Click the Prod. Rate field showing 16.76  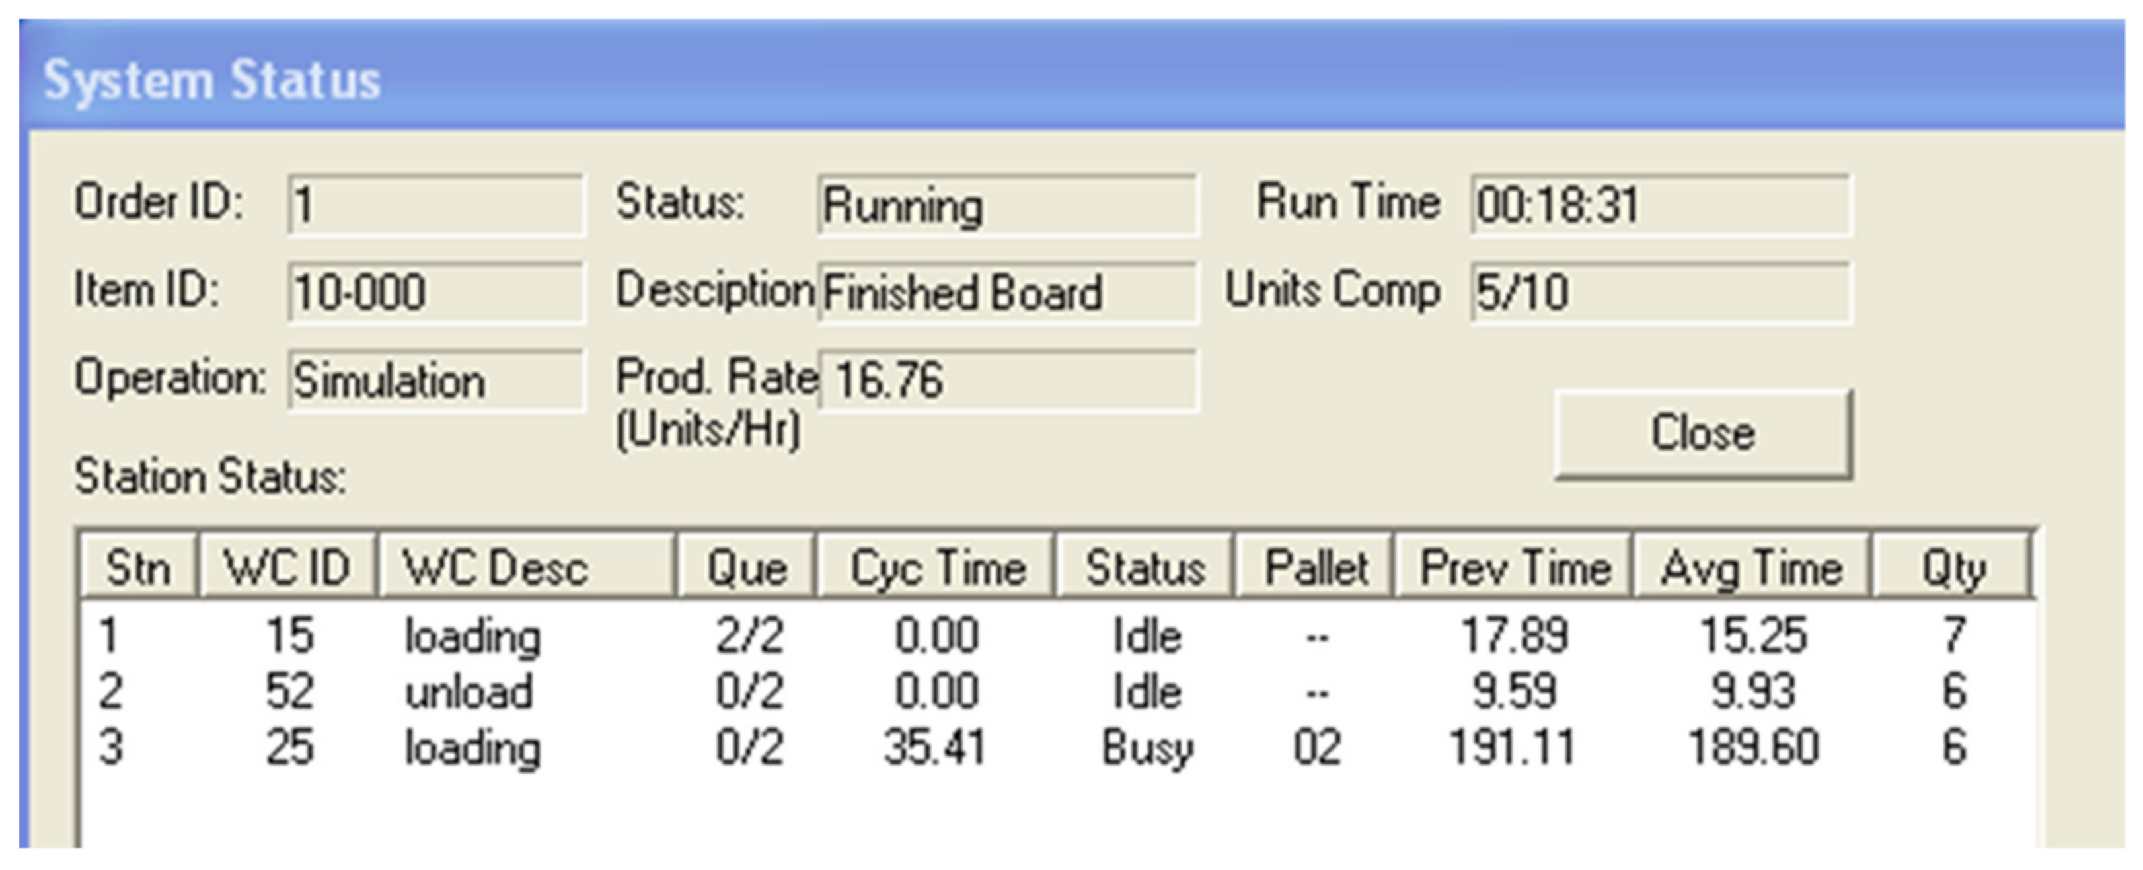pos(1006,381)
